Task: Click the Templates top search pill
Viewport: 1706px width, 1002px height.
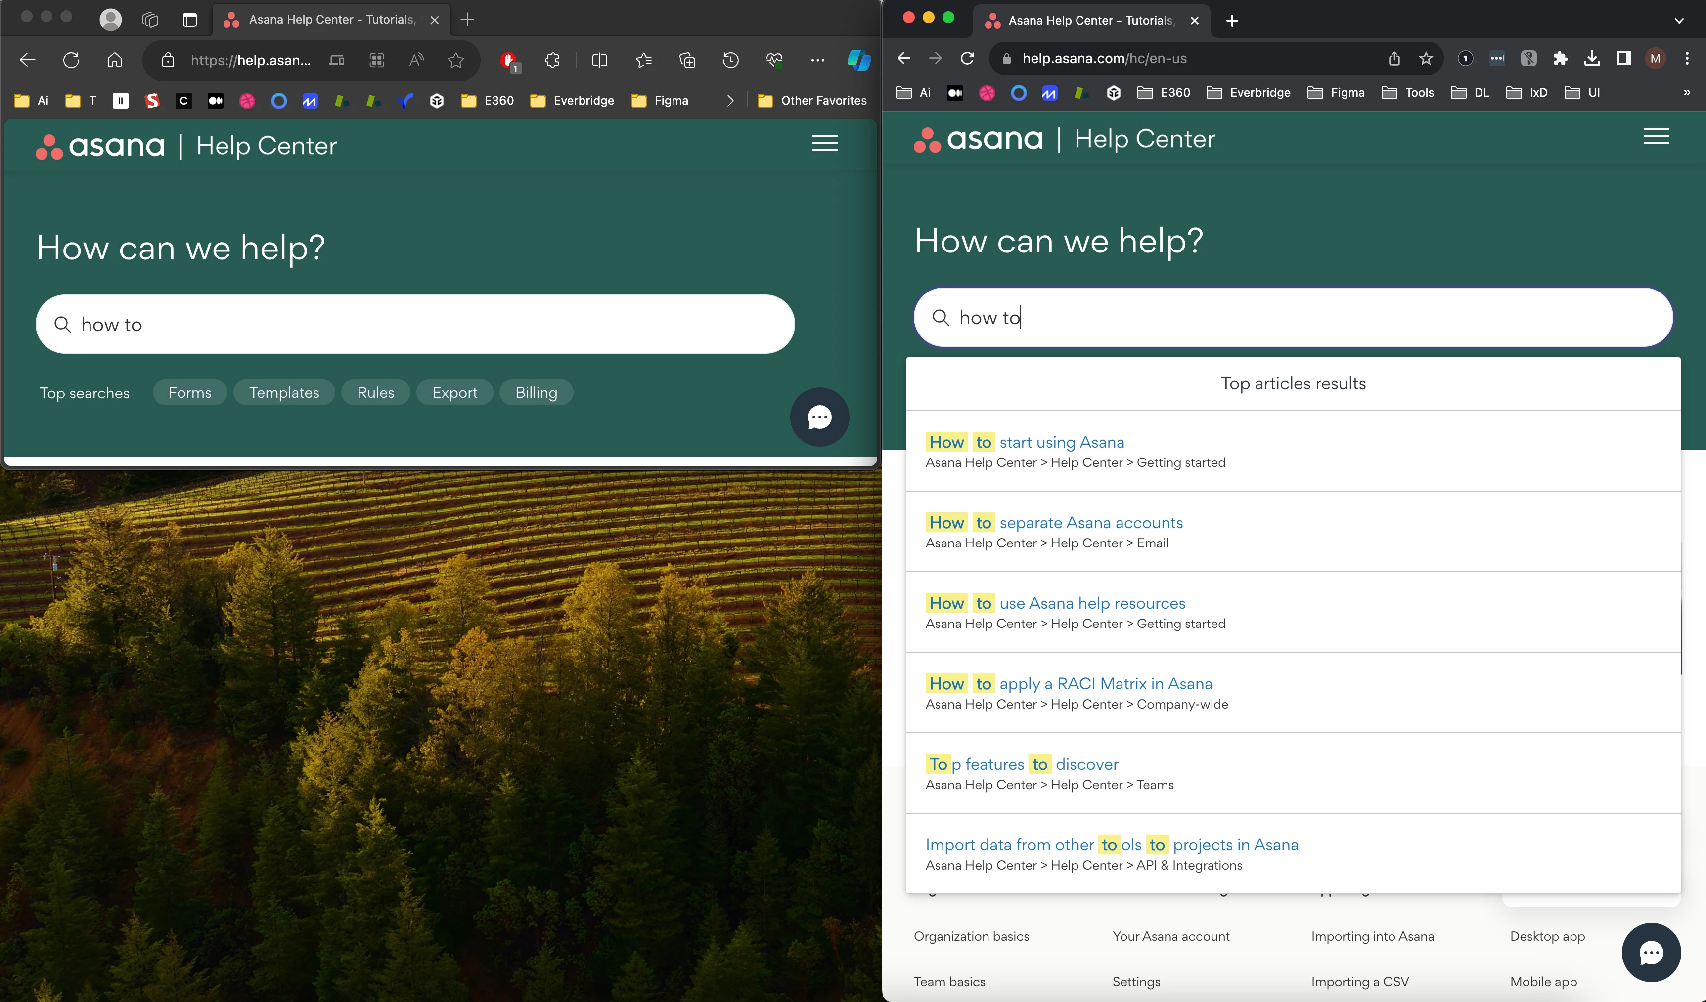Action: 284,392
